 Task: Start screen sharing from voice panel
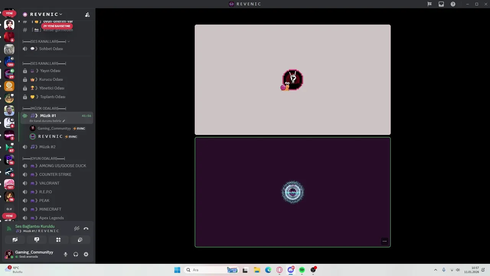(37, 240)
